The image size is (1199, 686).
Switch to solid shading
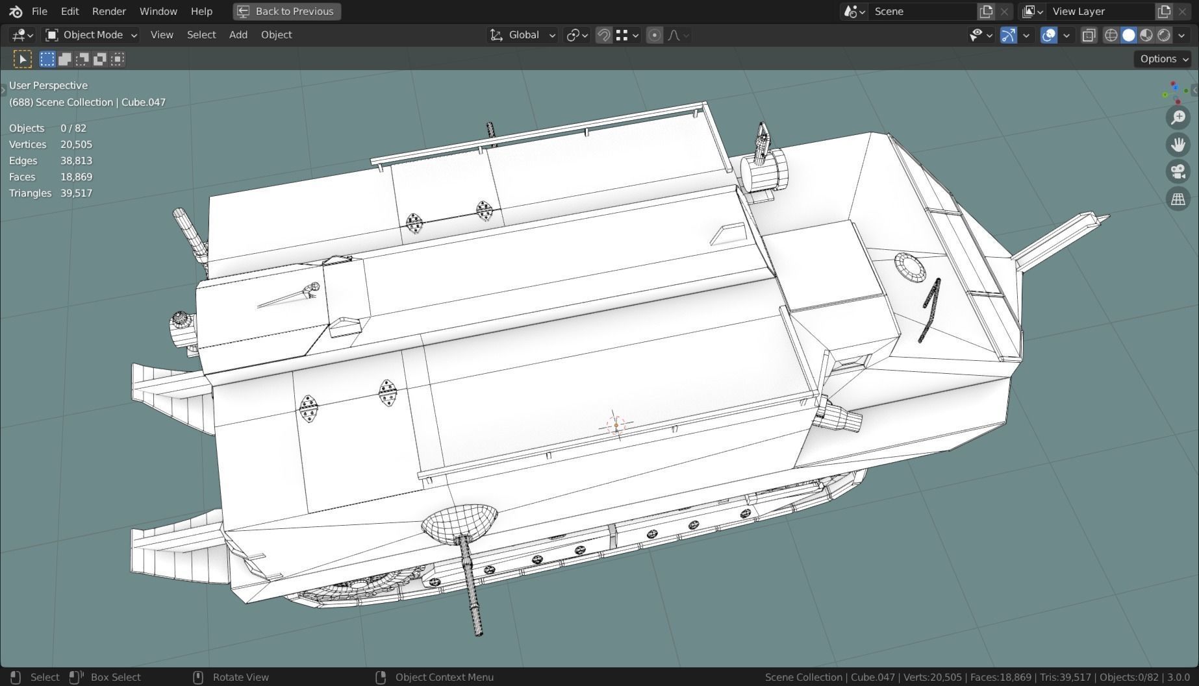(x=1129, y=35)
